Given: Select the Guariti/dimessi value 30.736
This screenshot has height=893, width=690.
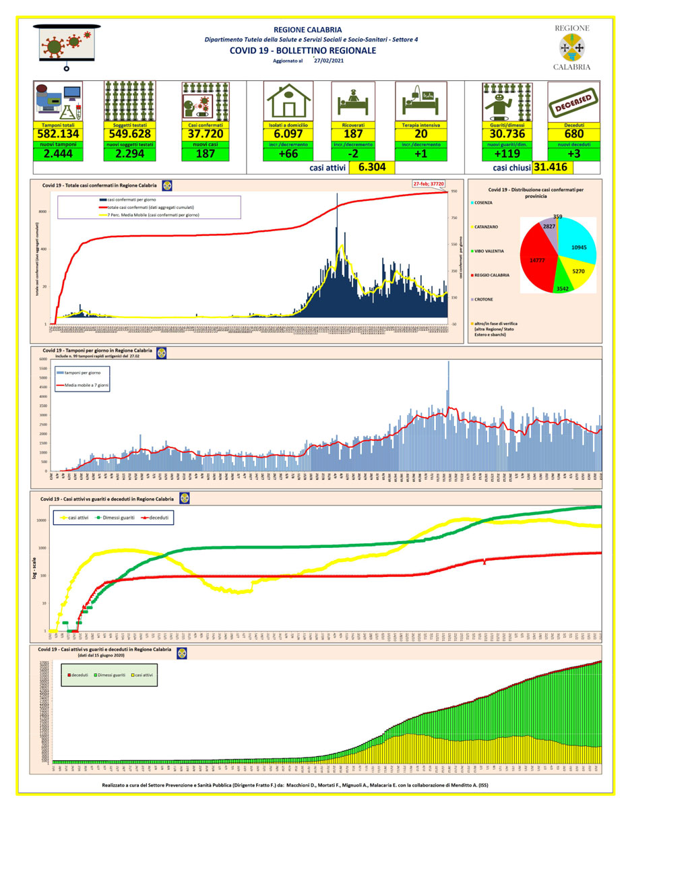Looking at the screenshot, I should [507, 134].
